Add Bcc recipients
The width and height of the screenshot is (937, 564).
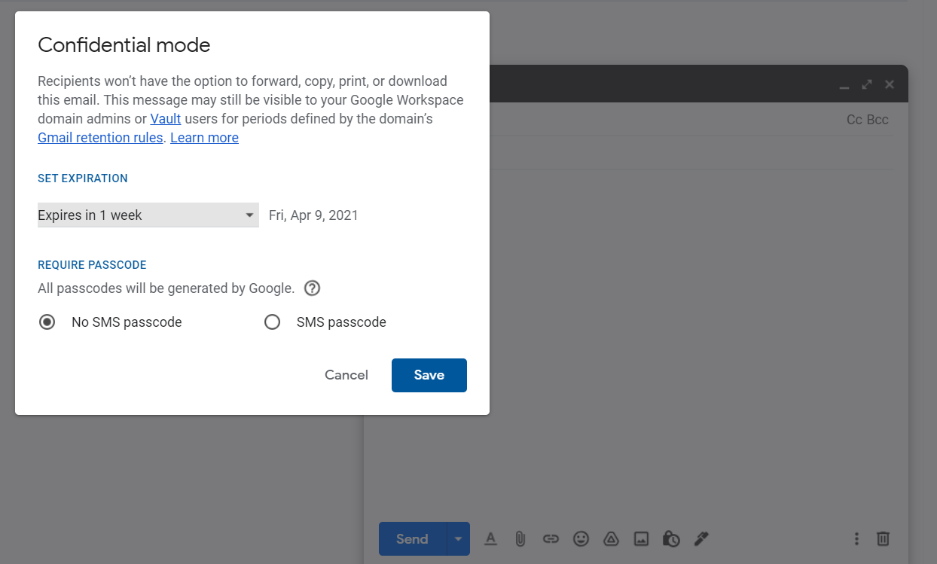877,120
